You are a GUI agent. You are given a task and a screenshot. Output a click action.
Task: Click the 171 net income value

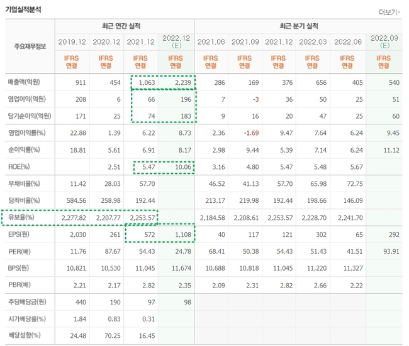click(x=81, y=116)
